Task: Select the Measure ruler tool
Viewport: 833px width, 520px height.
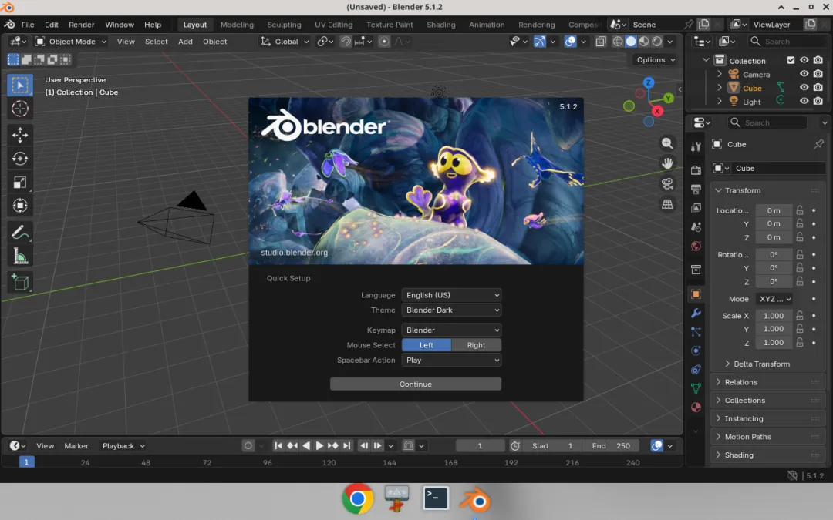Action: [x=20, y=257]
